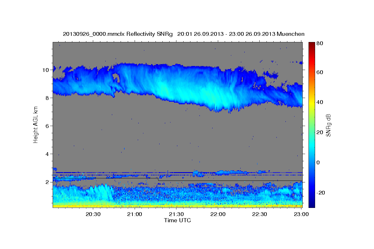This screenshot has height=249, width=374.
Task: Click the 'Time UTC' axis label
Action: pos(177,220)
